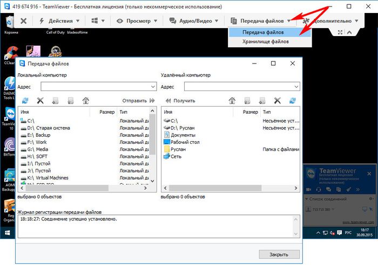Open the Windows-logo toolbar menu
The width and height of the screenshot is (378, 265).
[98, 21]
